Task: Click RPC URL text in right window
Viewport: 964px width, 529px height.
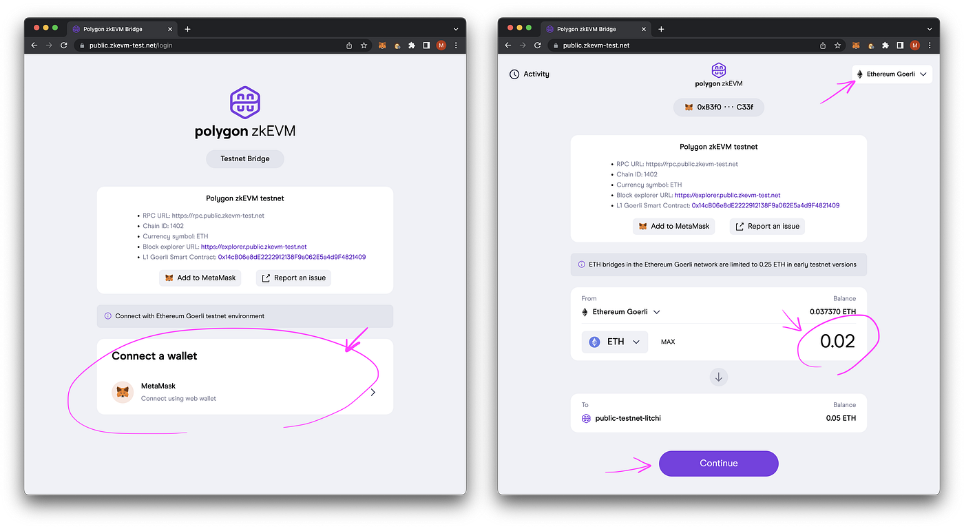Action: [678, 164]
